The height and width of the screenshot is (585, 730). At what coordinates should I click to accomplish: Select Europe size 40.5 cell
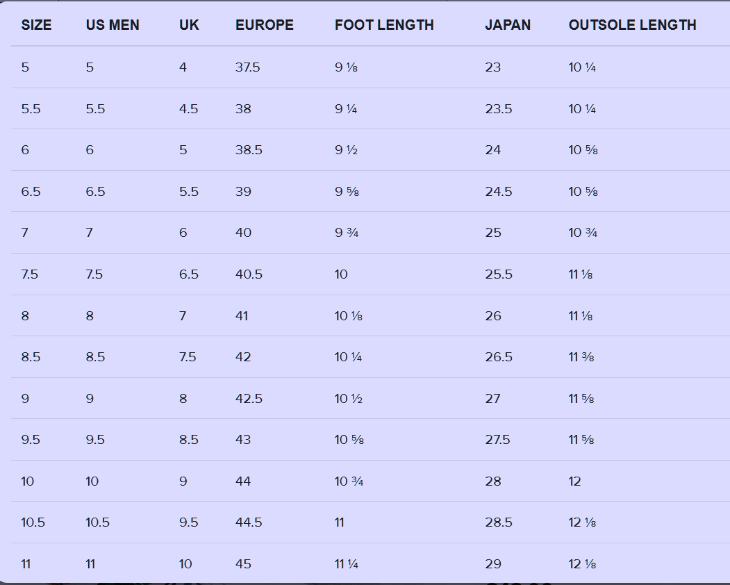[x=249, y=274]
